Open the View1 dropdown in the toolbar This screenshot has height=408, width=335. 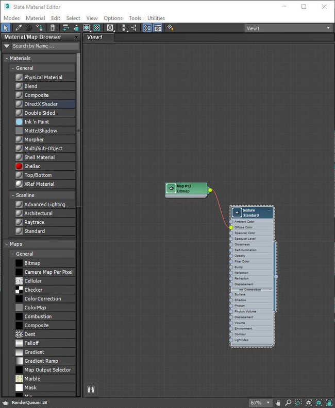click(328, 28)
